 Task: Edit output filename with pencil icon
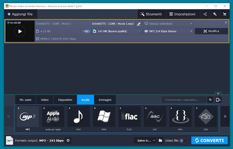[139, 24]
